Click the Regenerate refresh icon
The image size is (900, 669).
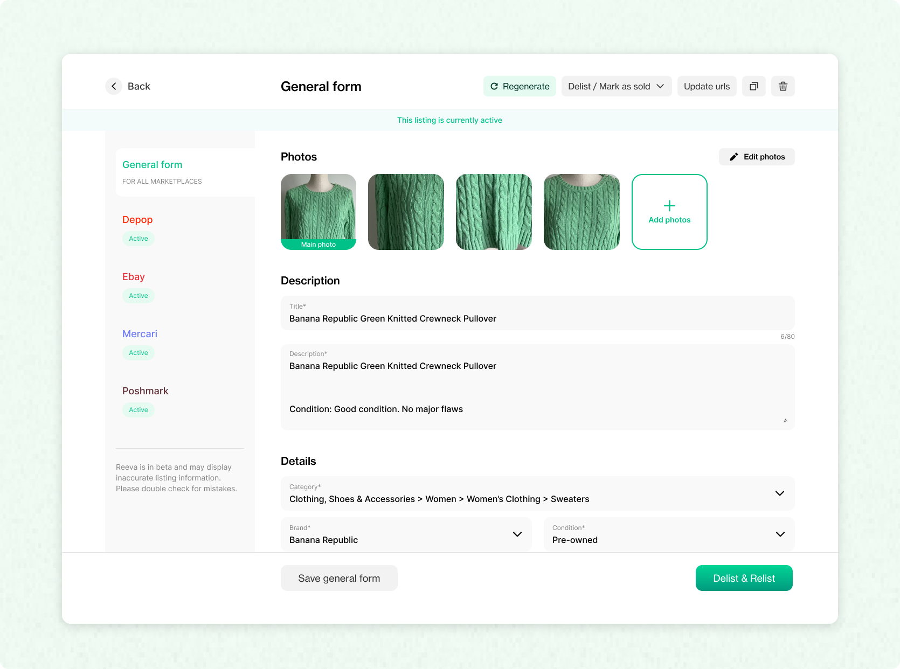pos(494,86)
